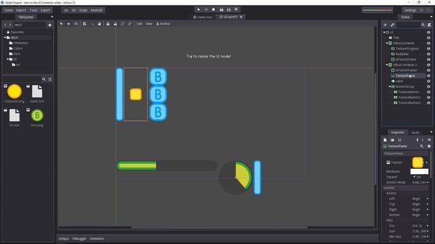Viewport: 435px width, 244px height.
Task: Collapse the UI root node
Action: (x=384, y=33)
